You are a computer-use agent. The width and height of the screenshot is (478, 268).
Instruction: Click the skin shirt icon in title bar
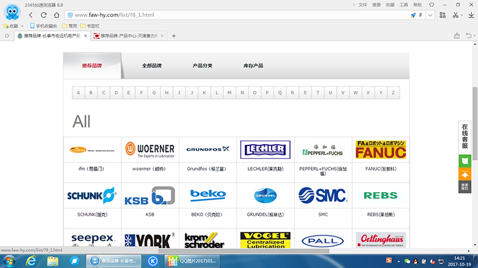point(431,5)
